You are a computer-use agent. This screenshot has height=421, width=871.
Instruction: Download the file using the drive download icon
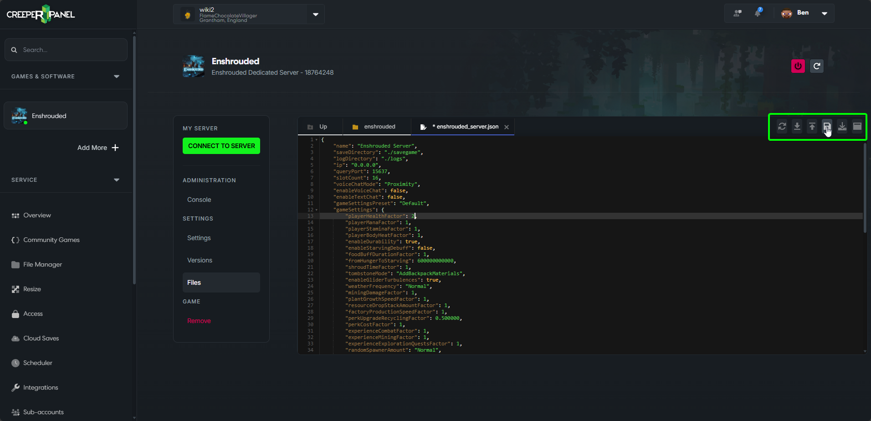pos(842,127)
